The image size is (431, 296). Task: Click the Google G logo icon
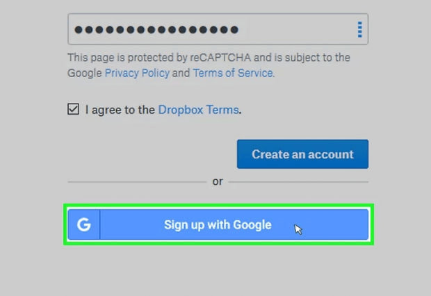point(84,224)
